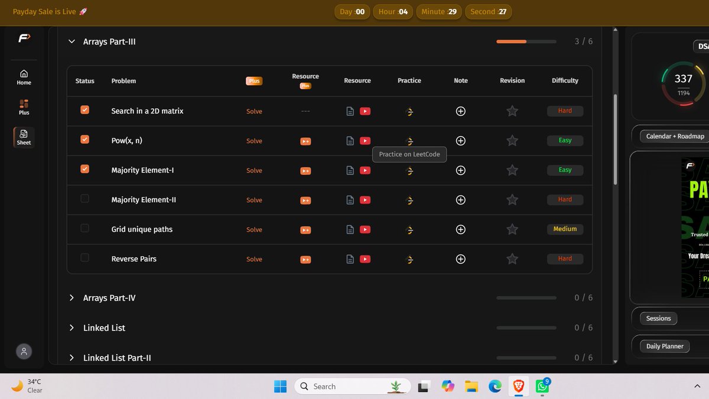Click the Majority Element-II problem name
The height and width of the screenshot is (399, 709).
tap(144, 200)
